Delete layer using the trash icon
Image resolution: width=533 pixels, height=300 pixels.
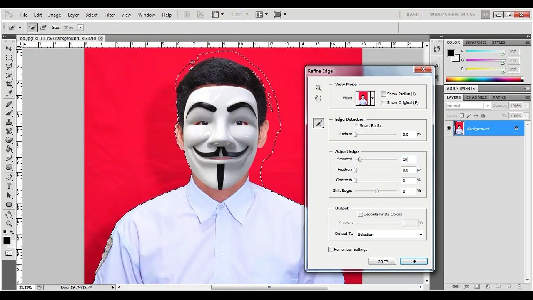click(x=519, y=287)
